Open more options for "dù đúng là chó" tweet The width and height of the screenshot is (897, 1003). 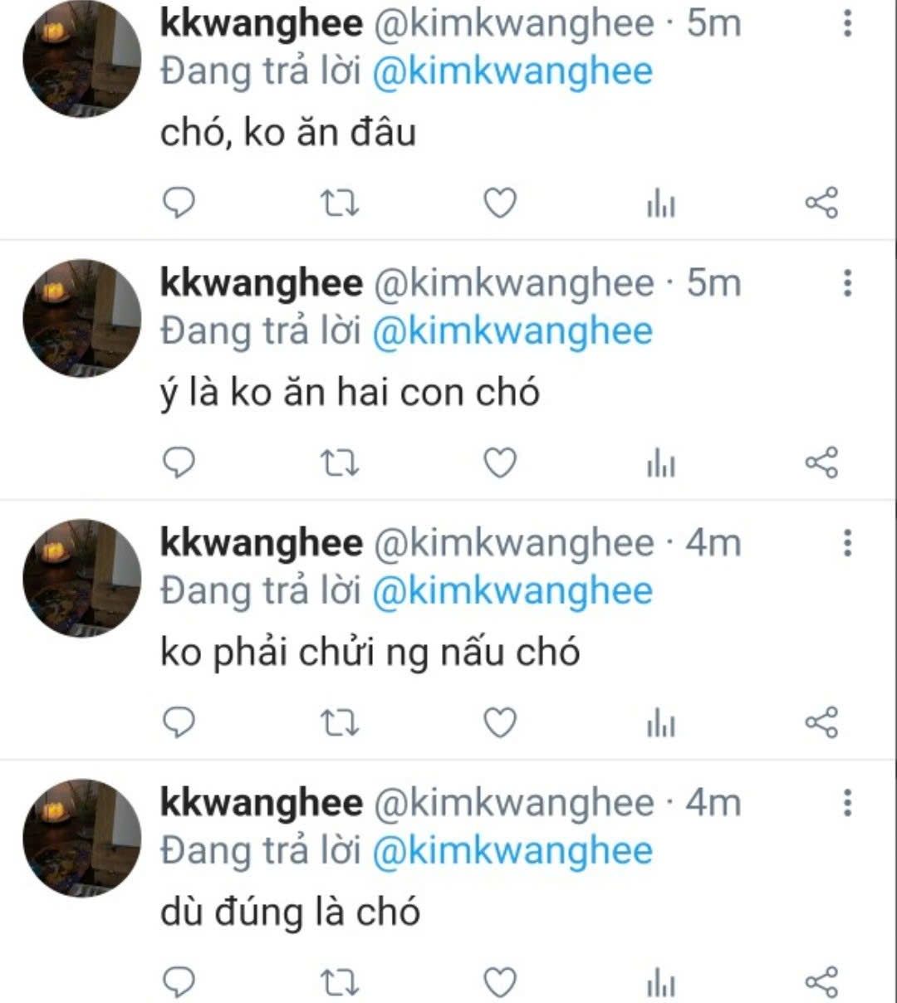[847, 803]
